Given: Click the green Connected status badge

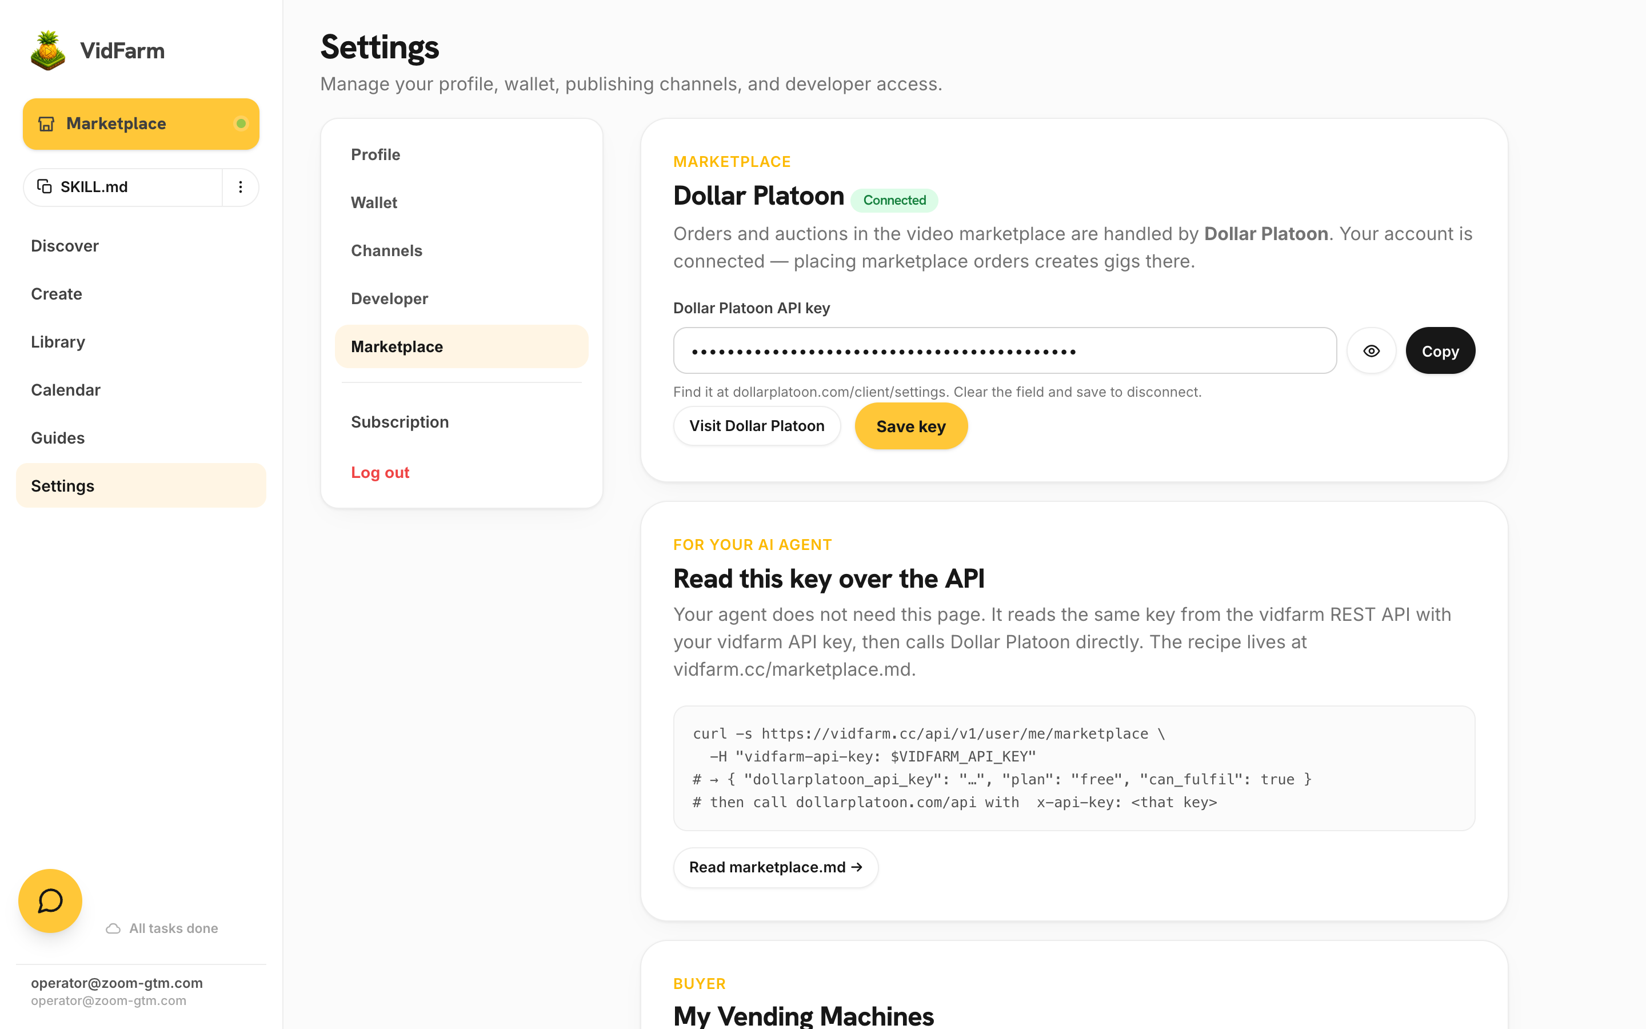Looking at the screenshot, I should pyautogui.click(x=894, y=200).
